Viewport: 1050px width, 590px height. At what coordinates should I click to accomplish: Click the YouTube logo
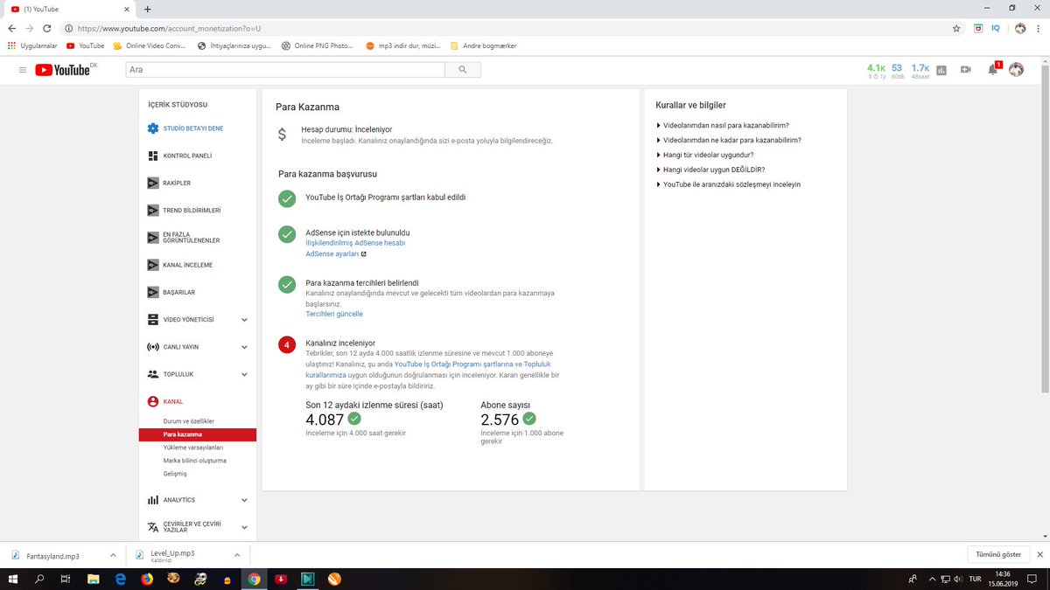coord(63,70)
